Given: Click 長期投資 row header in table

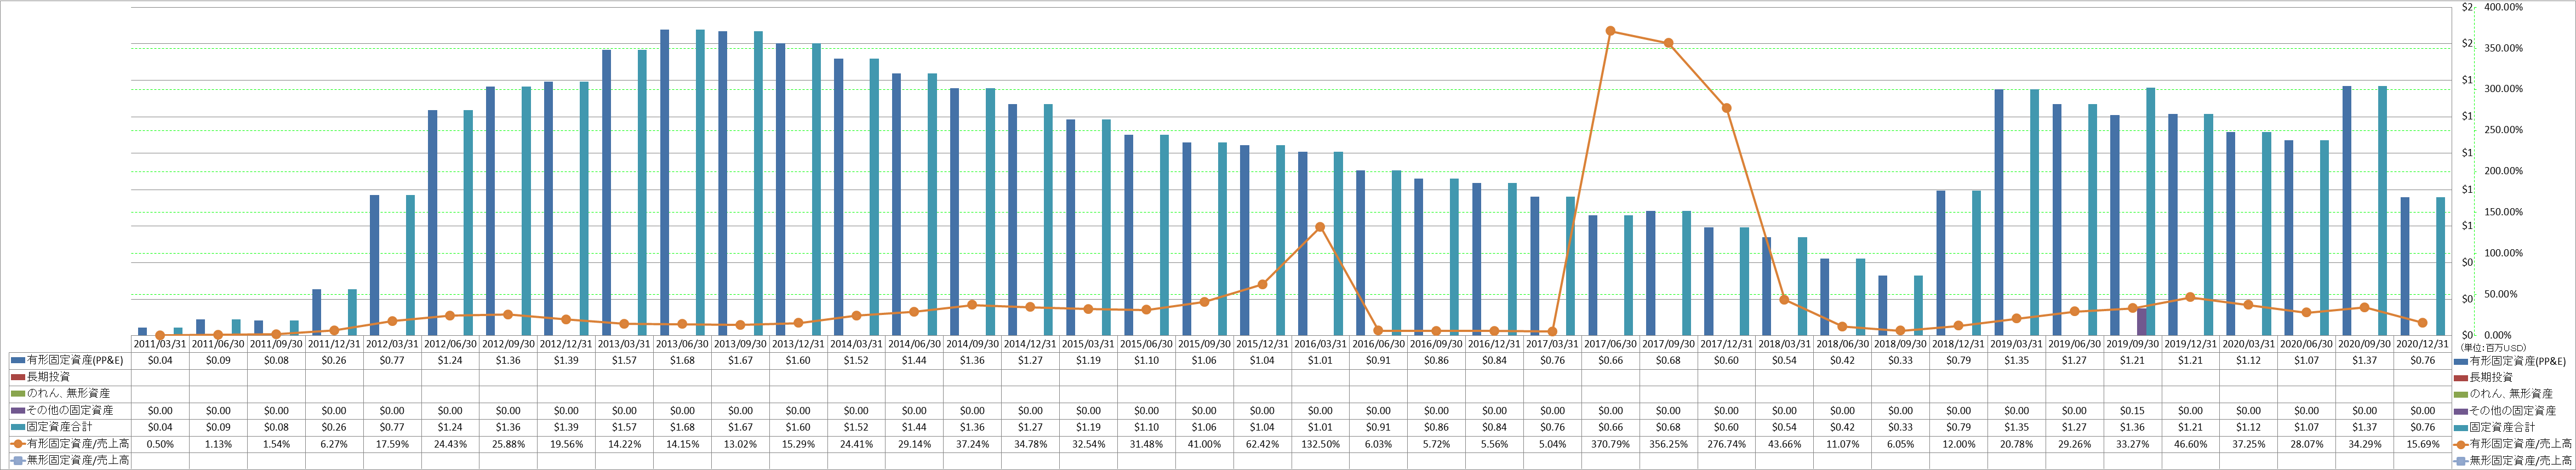Looking at the screenshot, I should pos(48,377).
